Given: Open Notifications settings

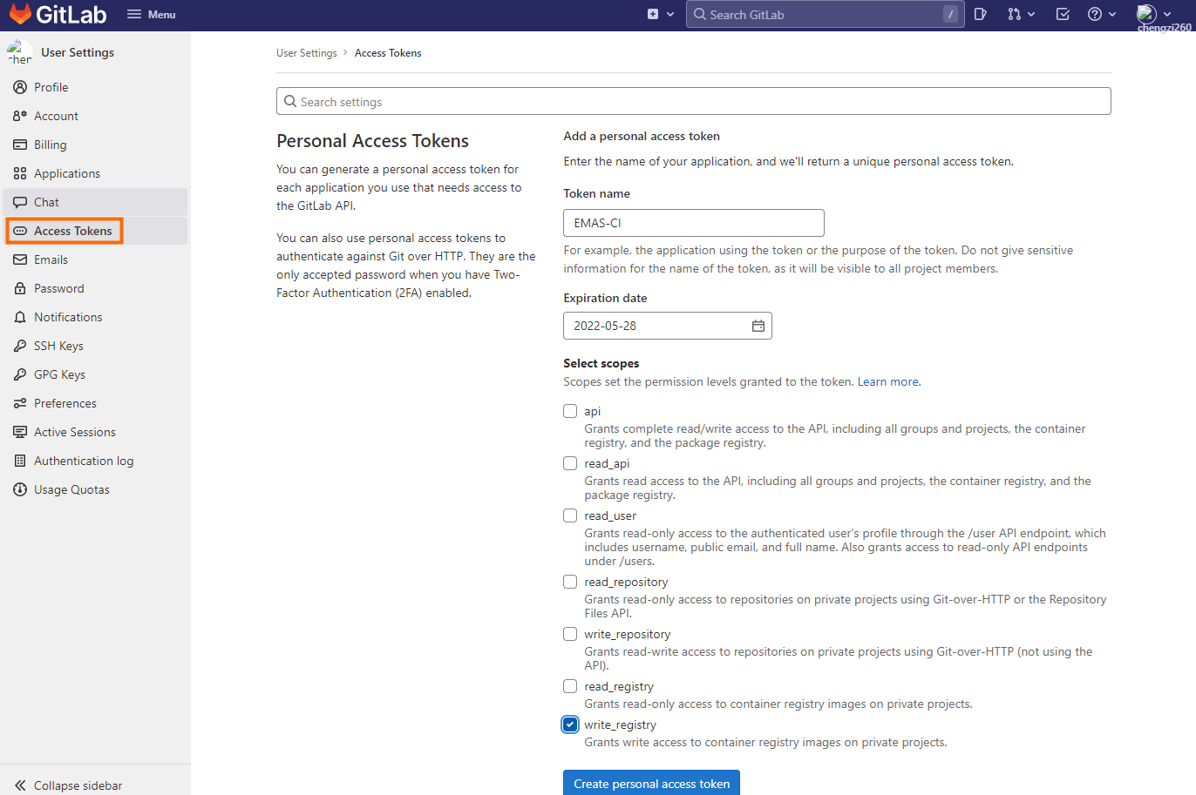Looking at the screenshot, I should (95, 317).
